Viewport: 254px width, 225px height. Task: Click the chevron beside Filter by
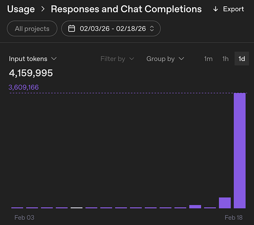(132, 58)
